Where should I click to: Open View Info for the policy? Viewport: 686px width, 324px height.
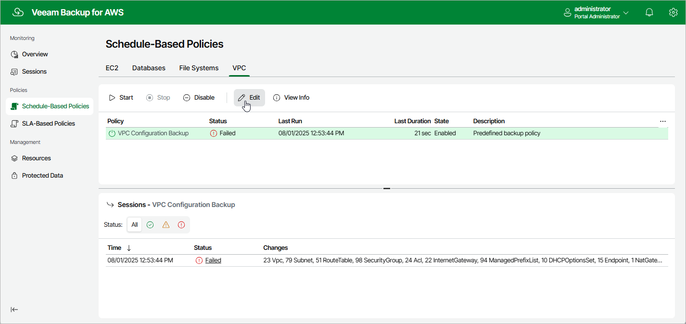pos(292,98)
